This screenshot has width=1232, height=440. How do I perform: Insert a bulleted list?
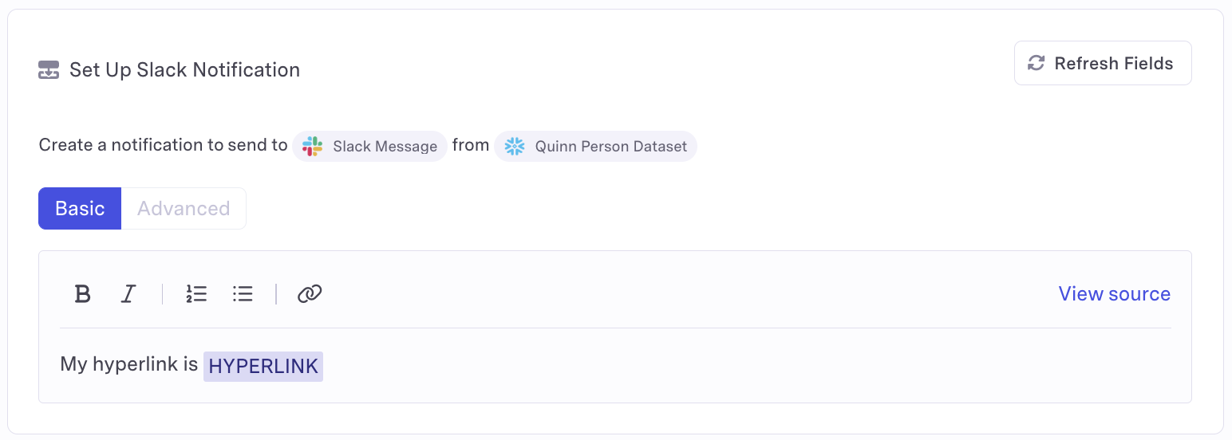(x=243, y=294)
